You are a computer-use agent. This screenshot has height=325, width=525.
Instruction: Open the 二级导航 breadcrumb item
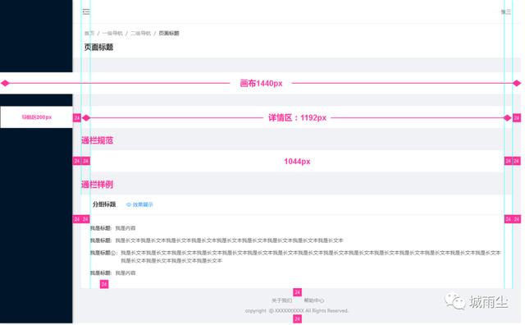click(x=140, y=33)
